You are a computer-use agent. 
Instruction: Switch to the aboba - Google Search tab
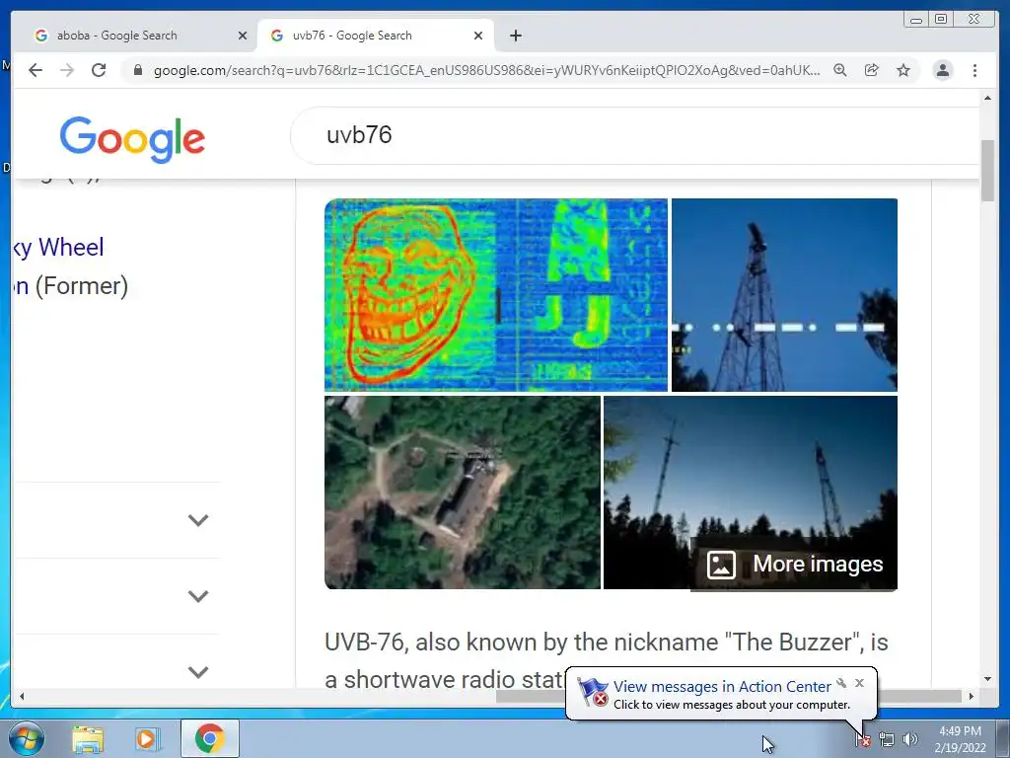[x=138, y=36]
